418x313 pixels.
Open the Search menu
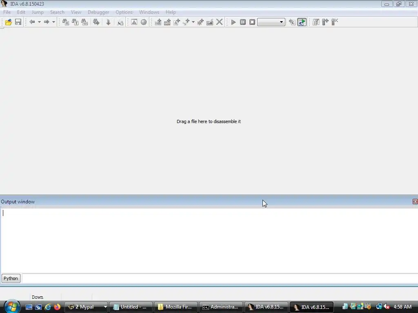[x=57, y=12]
